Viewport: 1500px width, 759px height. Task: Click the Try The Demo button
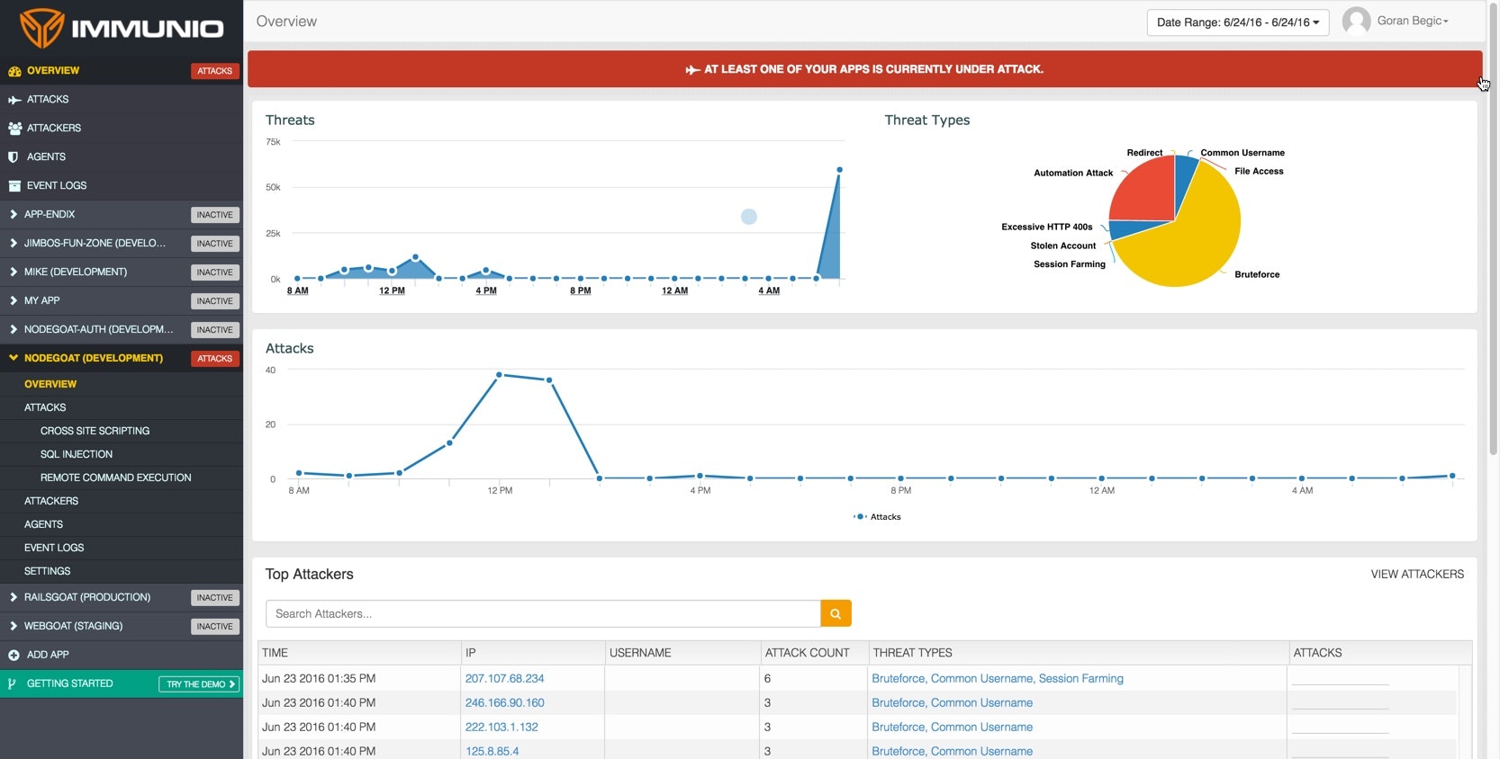(199, 684)
